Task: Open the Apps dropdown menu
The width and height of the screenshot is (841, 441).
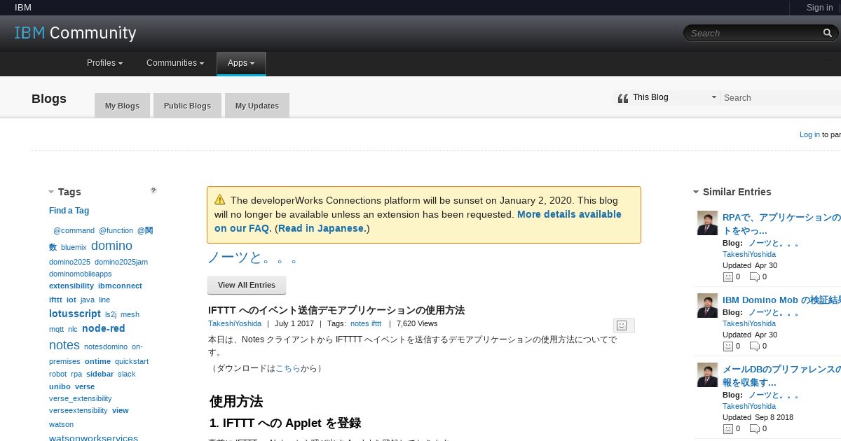Action: click(241, 63)
